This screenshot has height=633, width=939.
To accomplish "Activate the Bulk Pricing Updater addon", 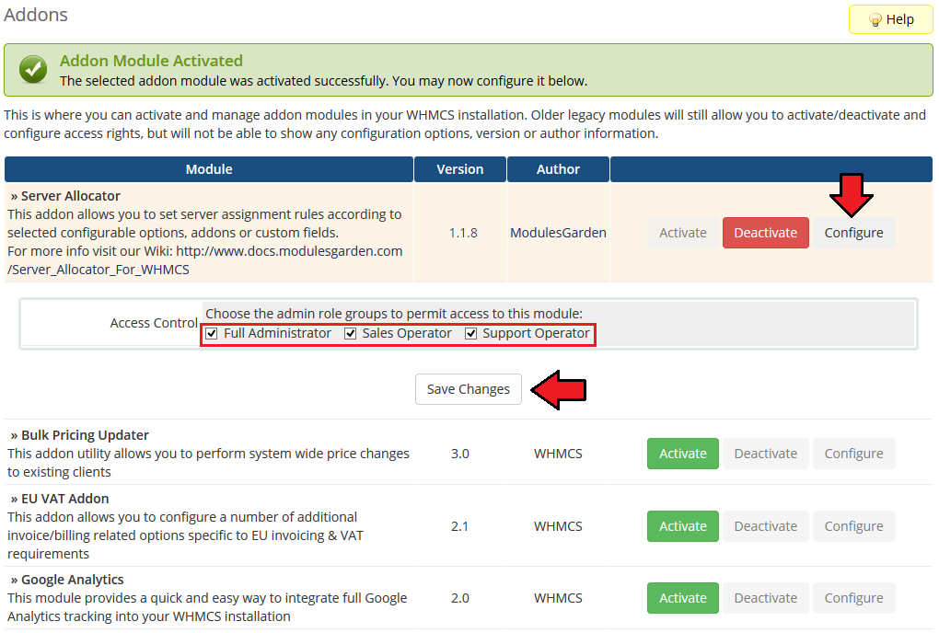I will coord(683,455).
